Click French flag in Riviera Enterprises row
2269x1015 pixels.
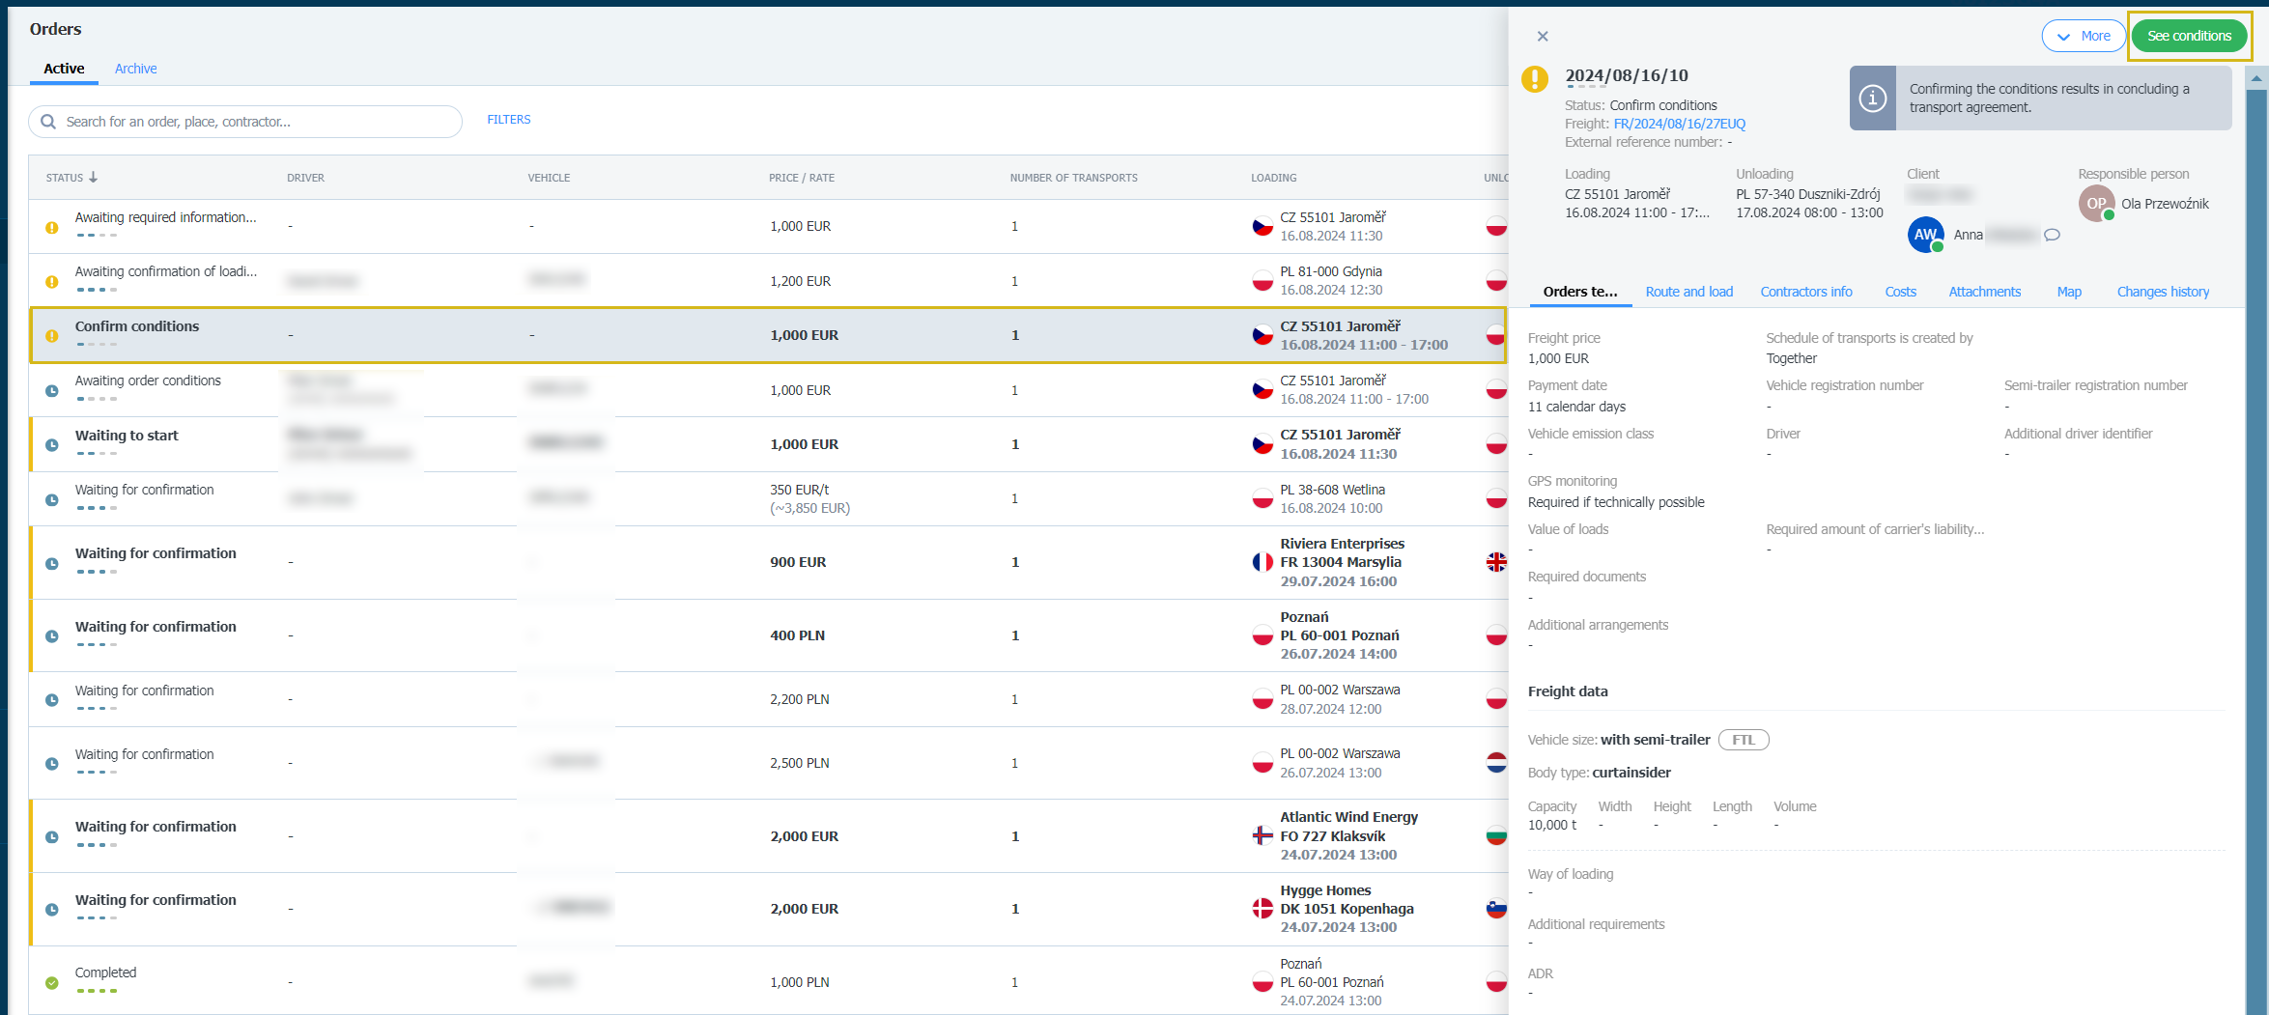(1262, 562)
